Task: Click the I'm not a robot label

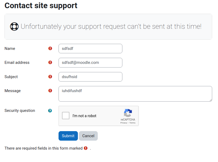Action: (x=84, y=116)
